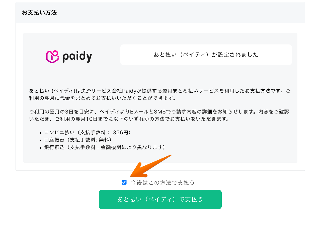Click the 口座振替 fee list item
This screenshot has height=227, width=321.
(x=78, y=140)
